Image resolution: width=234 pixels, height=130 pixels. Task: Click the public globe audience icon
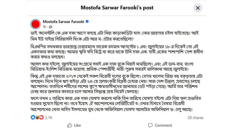(50, 27)
